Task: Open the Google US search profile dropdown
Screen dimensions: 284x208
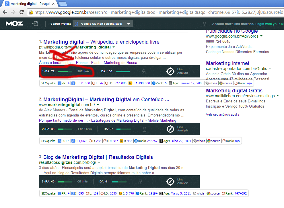Action: click(x=103, y=24)
